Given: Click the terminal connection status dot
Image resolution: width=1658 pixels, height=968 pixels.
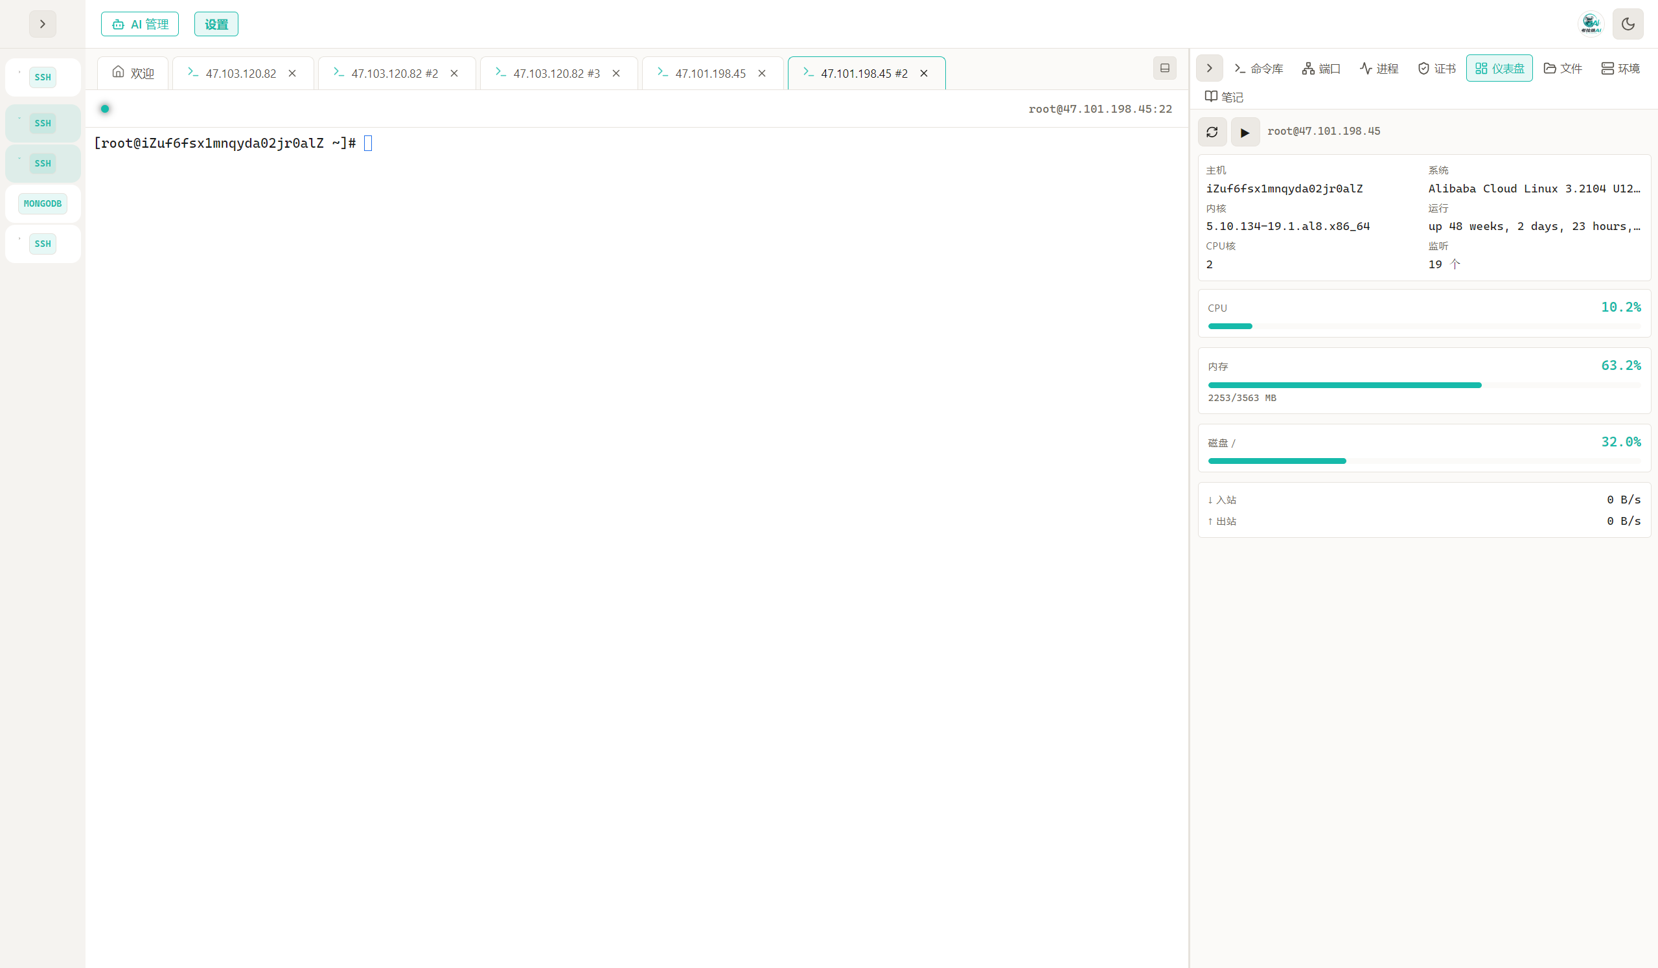Looking at the screenshot, I should [104, 109].
